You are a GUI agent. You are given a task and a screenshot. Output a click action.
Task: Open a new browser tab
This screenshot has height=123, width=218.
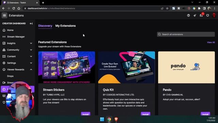[43, 3]
